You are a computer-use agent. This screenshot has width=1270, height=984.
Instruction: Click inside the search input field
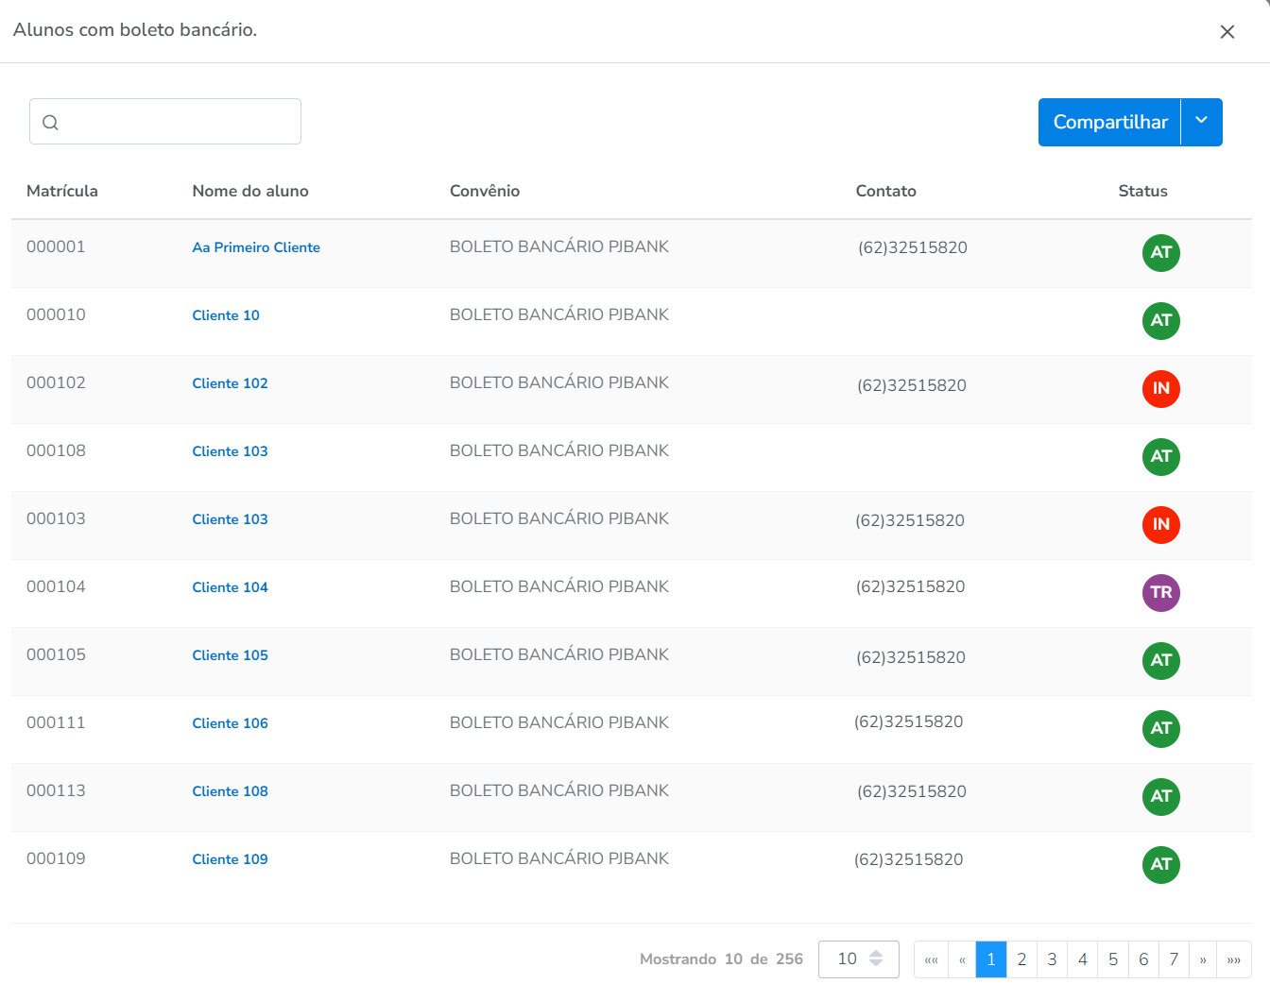[180, 122]
